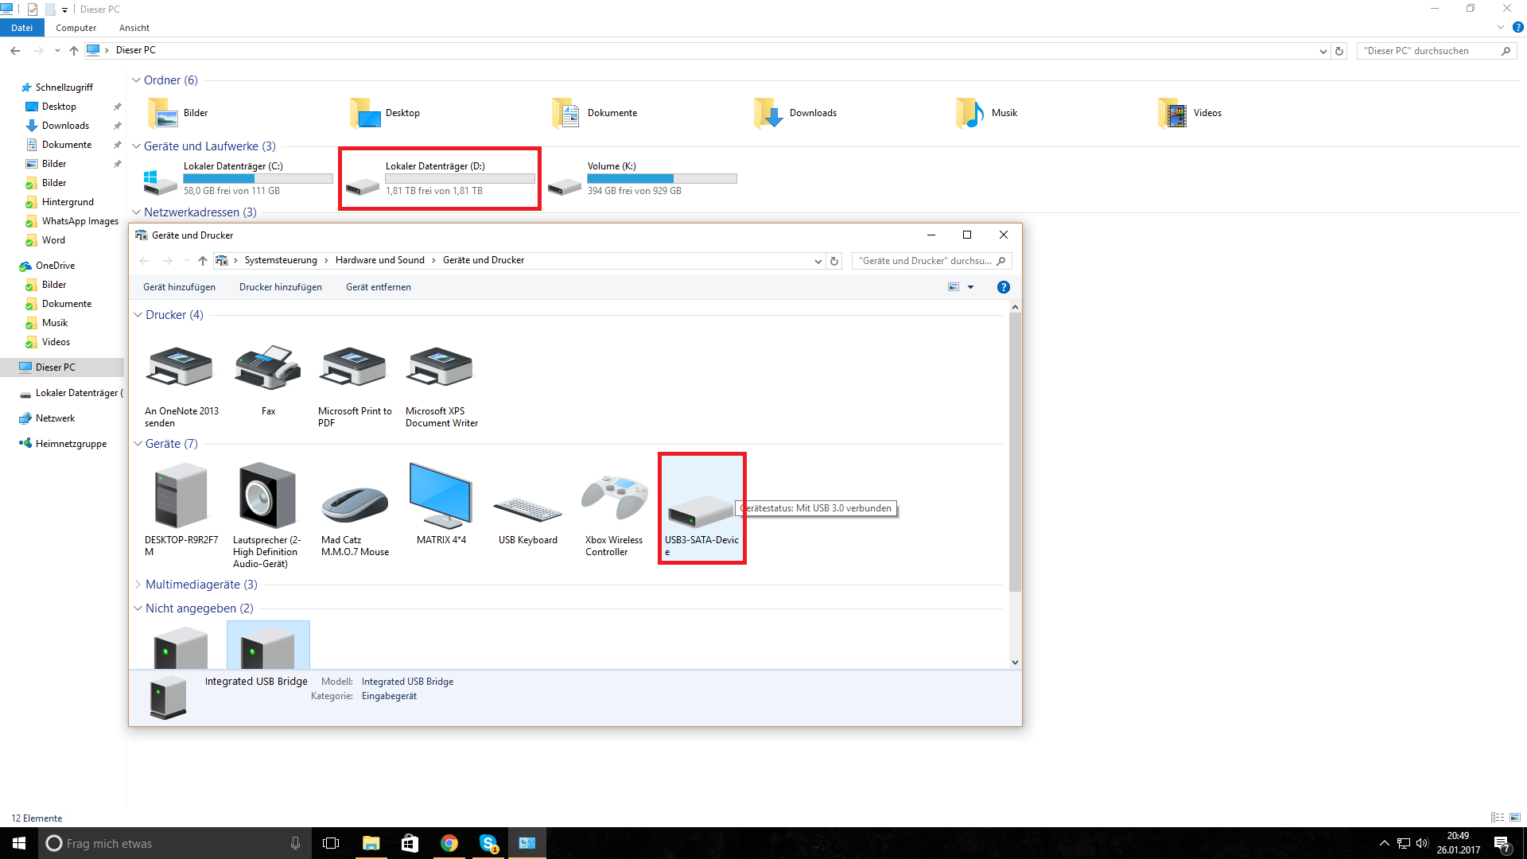Click Drucker hinzufügen in the toolbar

[x=280, y=287]
